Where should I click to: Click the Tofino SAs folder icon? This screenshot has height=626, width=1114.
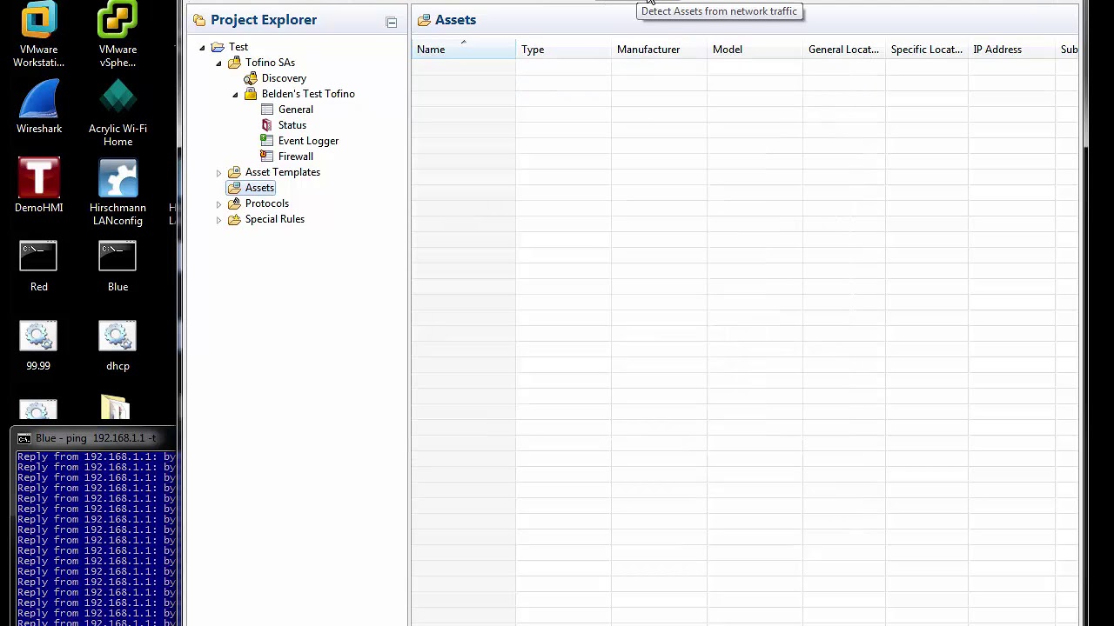tap(234, 63)
